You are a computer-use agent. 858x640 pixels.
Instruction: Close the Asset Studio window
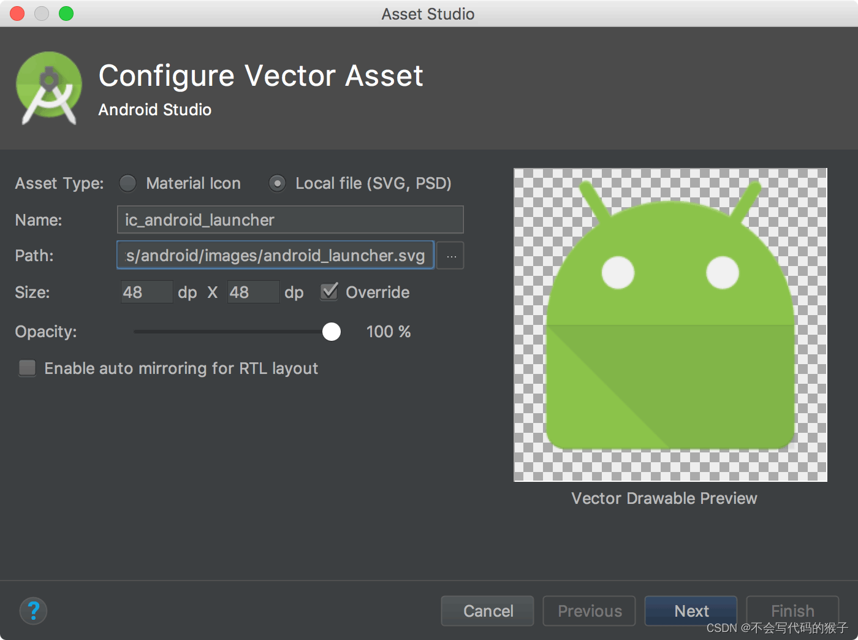point(17,13)
